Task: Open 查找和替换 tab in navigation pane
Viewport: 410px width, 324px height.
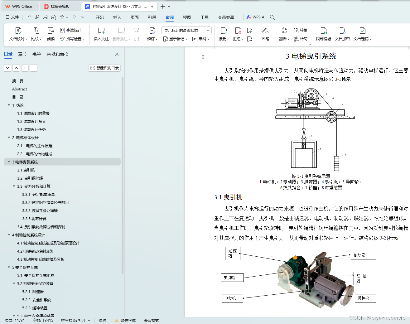Action: [x=58, y=54]
